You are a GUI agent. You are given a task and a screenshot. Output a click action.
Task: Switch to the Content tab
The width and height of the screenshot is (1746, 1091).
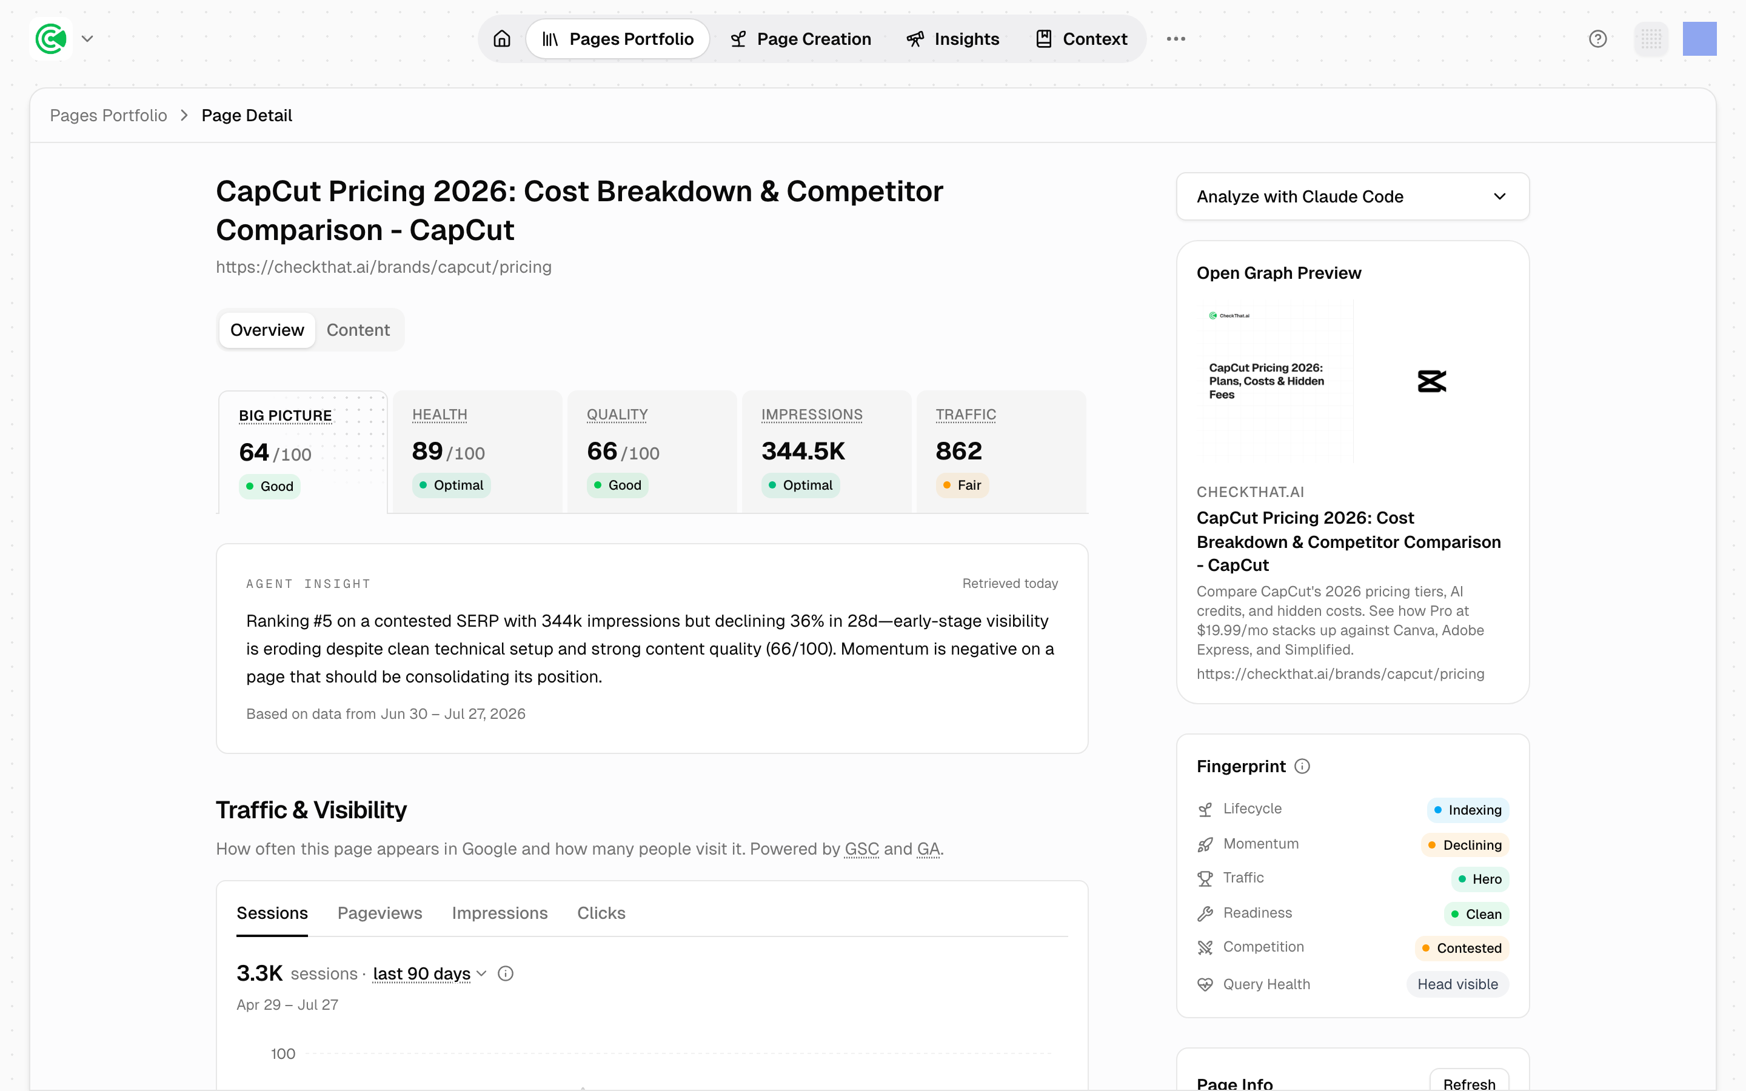click(x=358, y=330)
